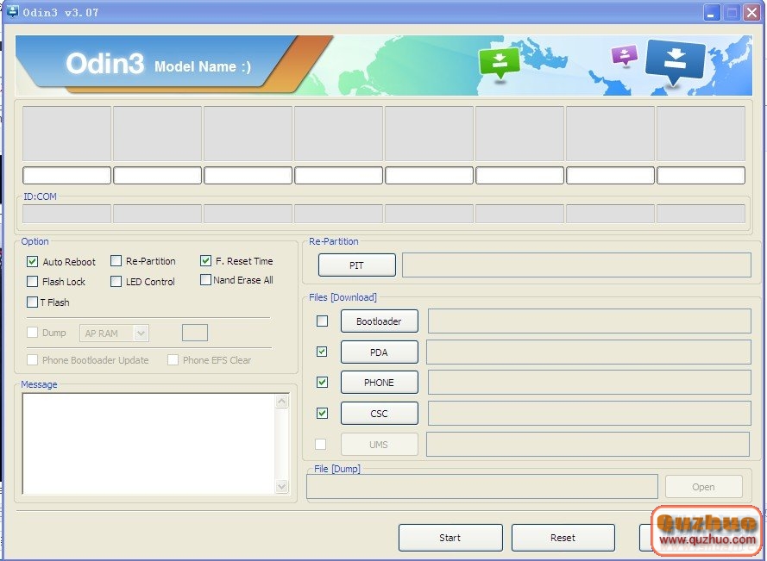Close the Odin3 window

click(x=751, y=12)
